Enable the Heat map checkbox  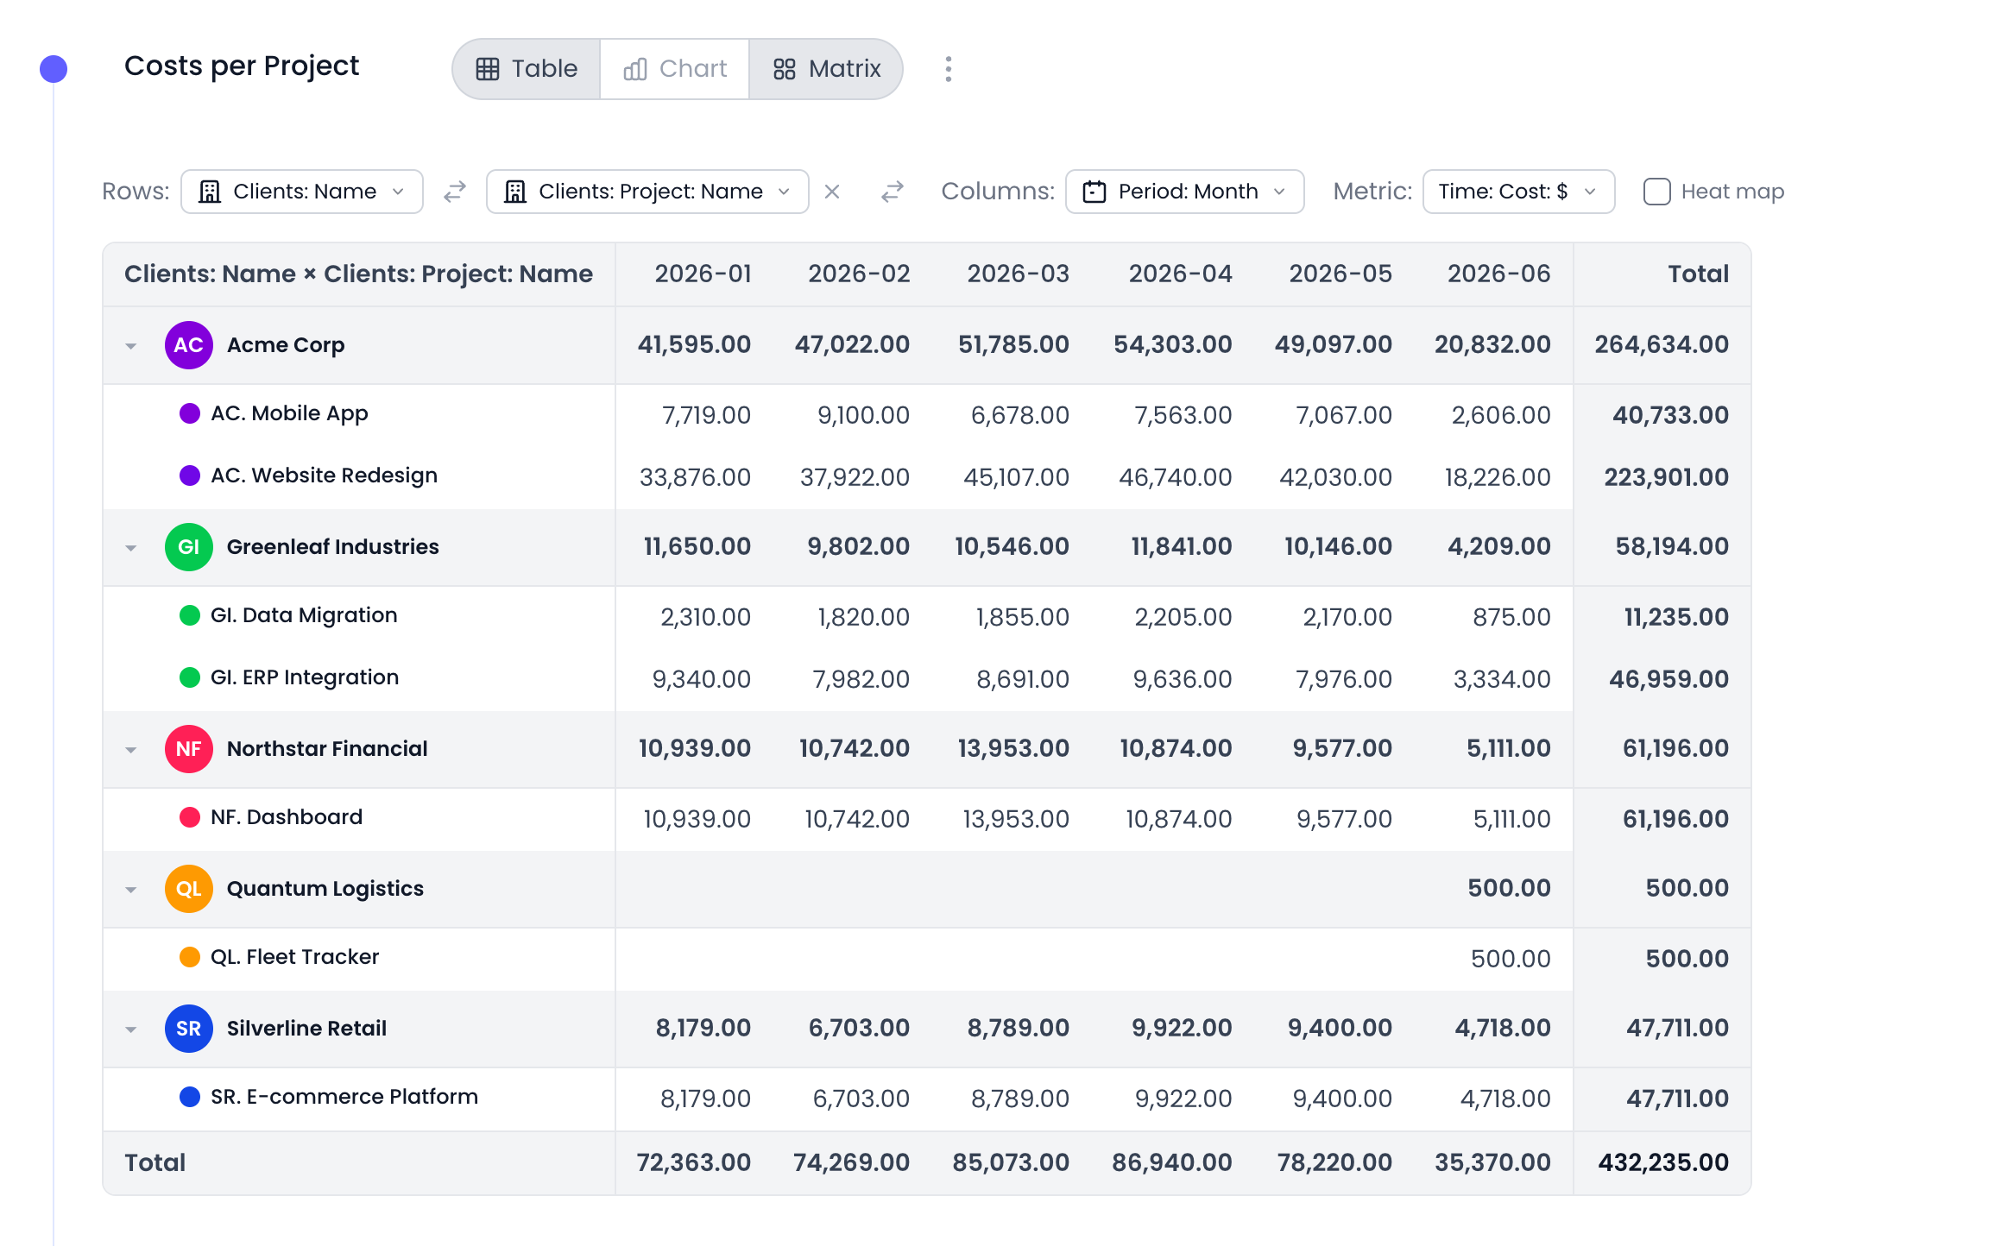pos(1656,192)
